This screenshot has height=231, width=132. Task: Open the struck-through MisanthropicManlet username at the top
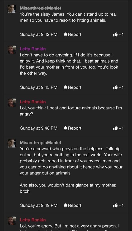[41, 8]
